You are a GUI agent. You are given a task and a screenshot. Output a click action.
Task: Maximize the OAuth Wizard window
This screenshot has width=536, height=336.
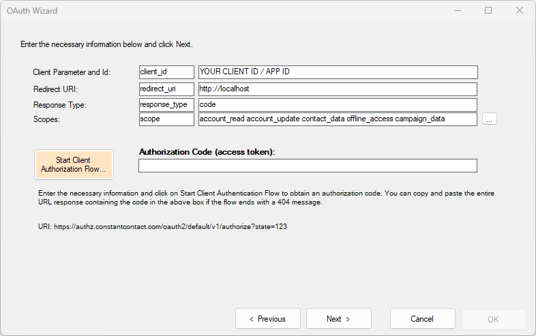[x=488, y=10]
